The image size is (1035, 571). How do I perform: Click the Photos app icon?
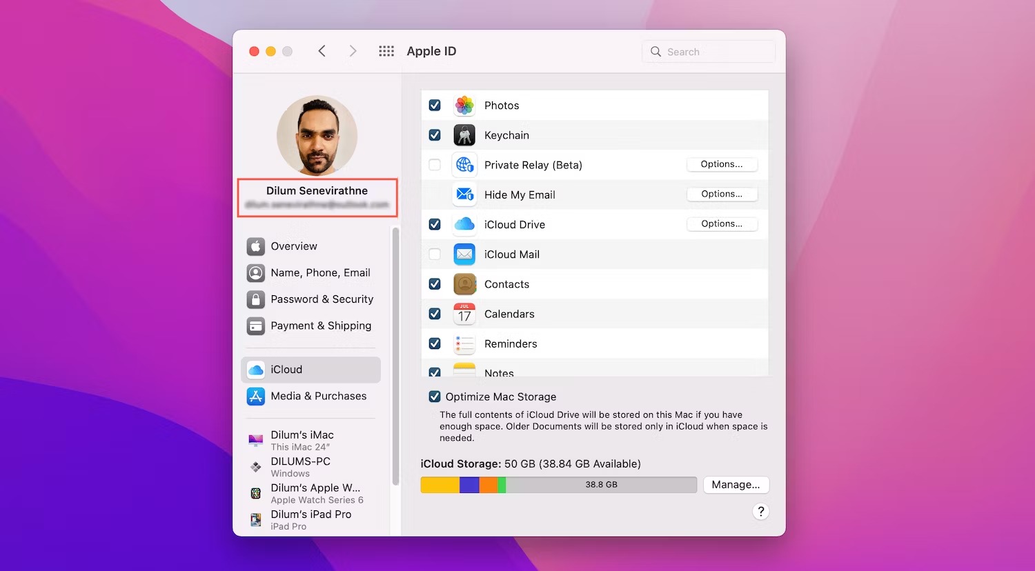pos(464,106)
